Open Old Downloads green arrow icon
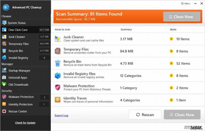 [x=4, y=84]
